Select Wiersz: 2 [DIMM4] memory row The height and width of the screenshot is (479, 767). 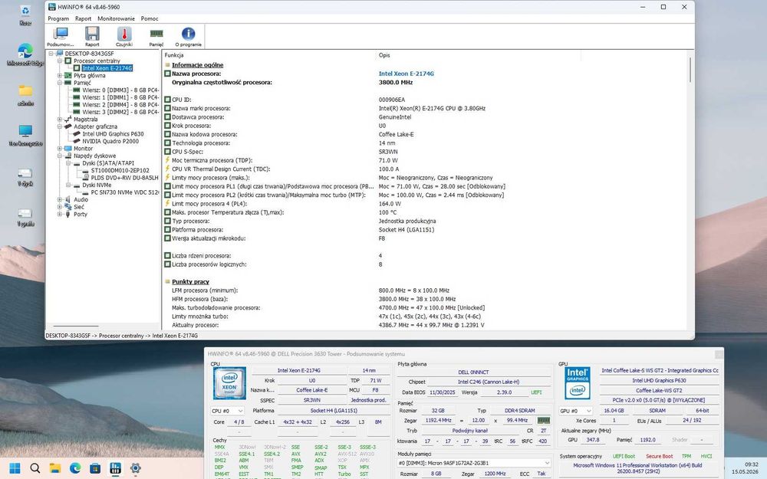120,104
